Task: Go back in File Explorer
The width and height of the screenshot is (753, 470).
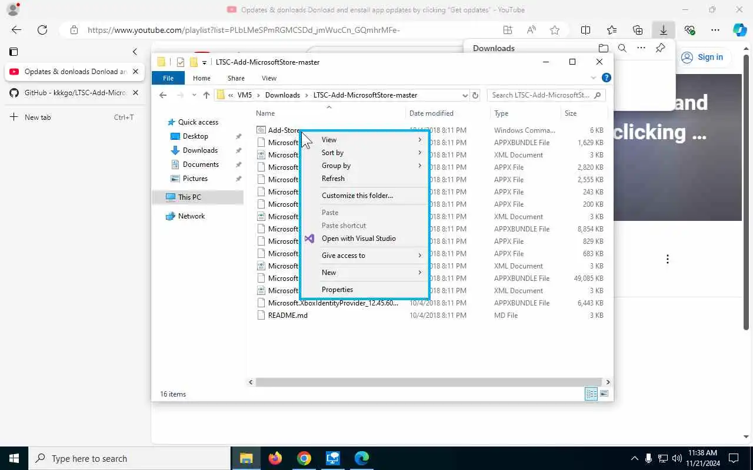Action: pos(163,95)
